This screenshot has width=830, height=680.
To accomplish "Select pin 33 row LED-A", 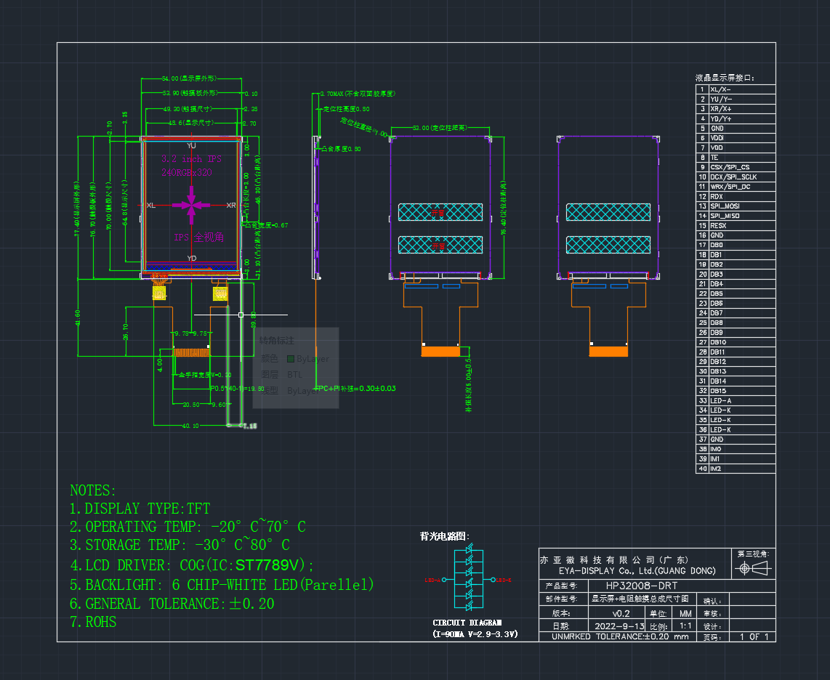I will [x=736, y=400].
